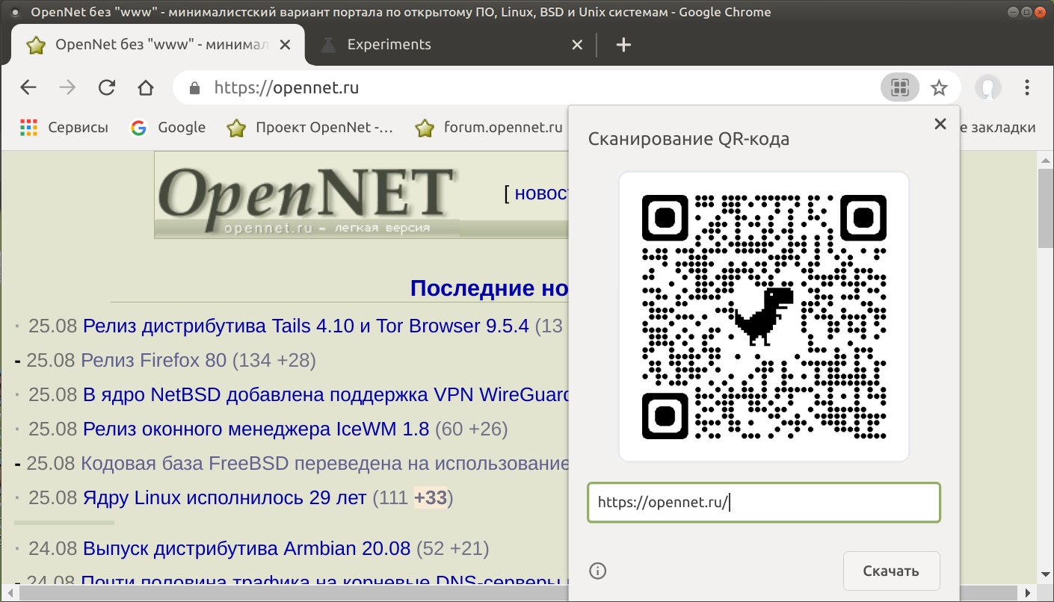Image resolution: width=1054 pixels, height=602 pixels.
Task: Click the comment count (60 +26)
Action: tap(472, 429)
